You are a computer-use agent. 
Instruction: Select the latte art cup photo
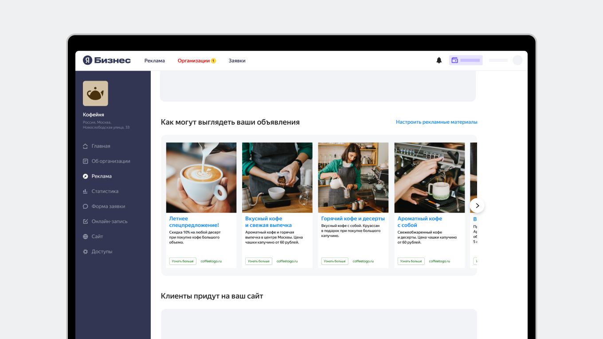click(201, 178)
